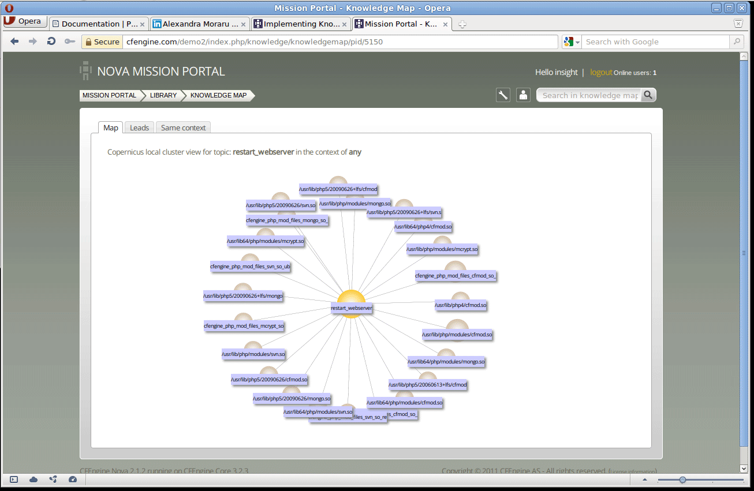Click the /usr/lib64/php/modules/mcrypt.so node
The image size is (754, 491).
[x=265, y=241]
